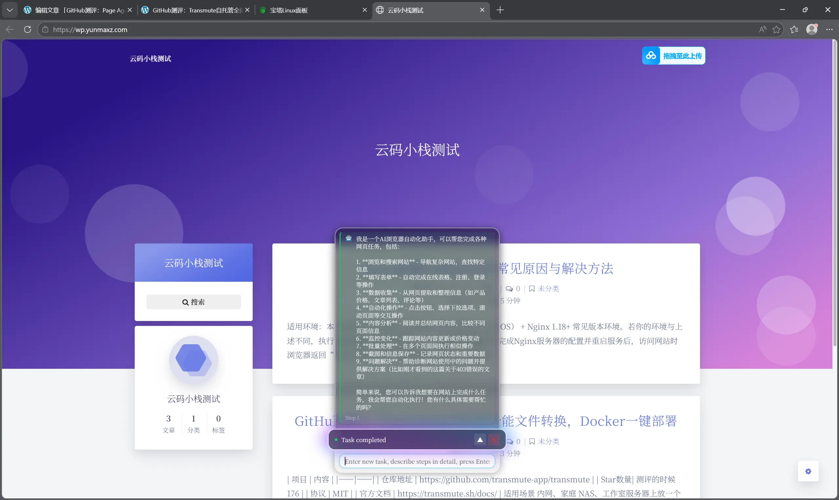Click the bookmark icon of second article

pyautogui.click(x=532, y=441)
